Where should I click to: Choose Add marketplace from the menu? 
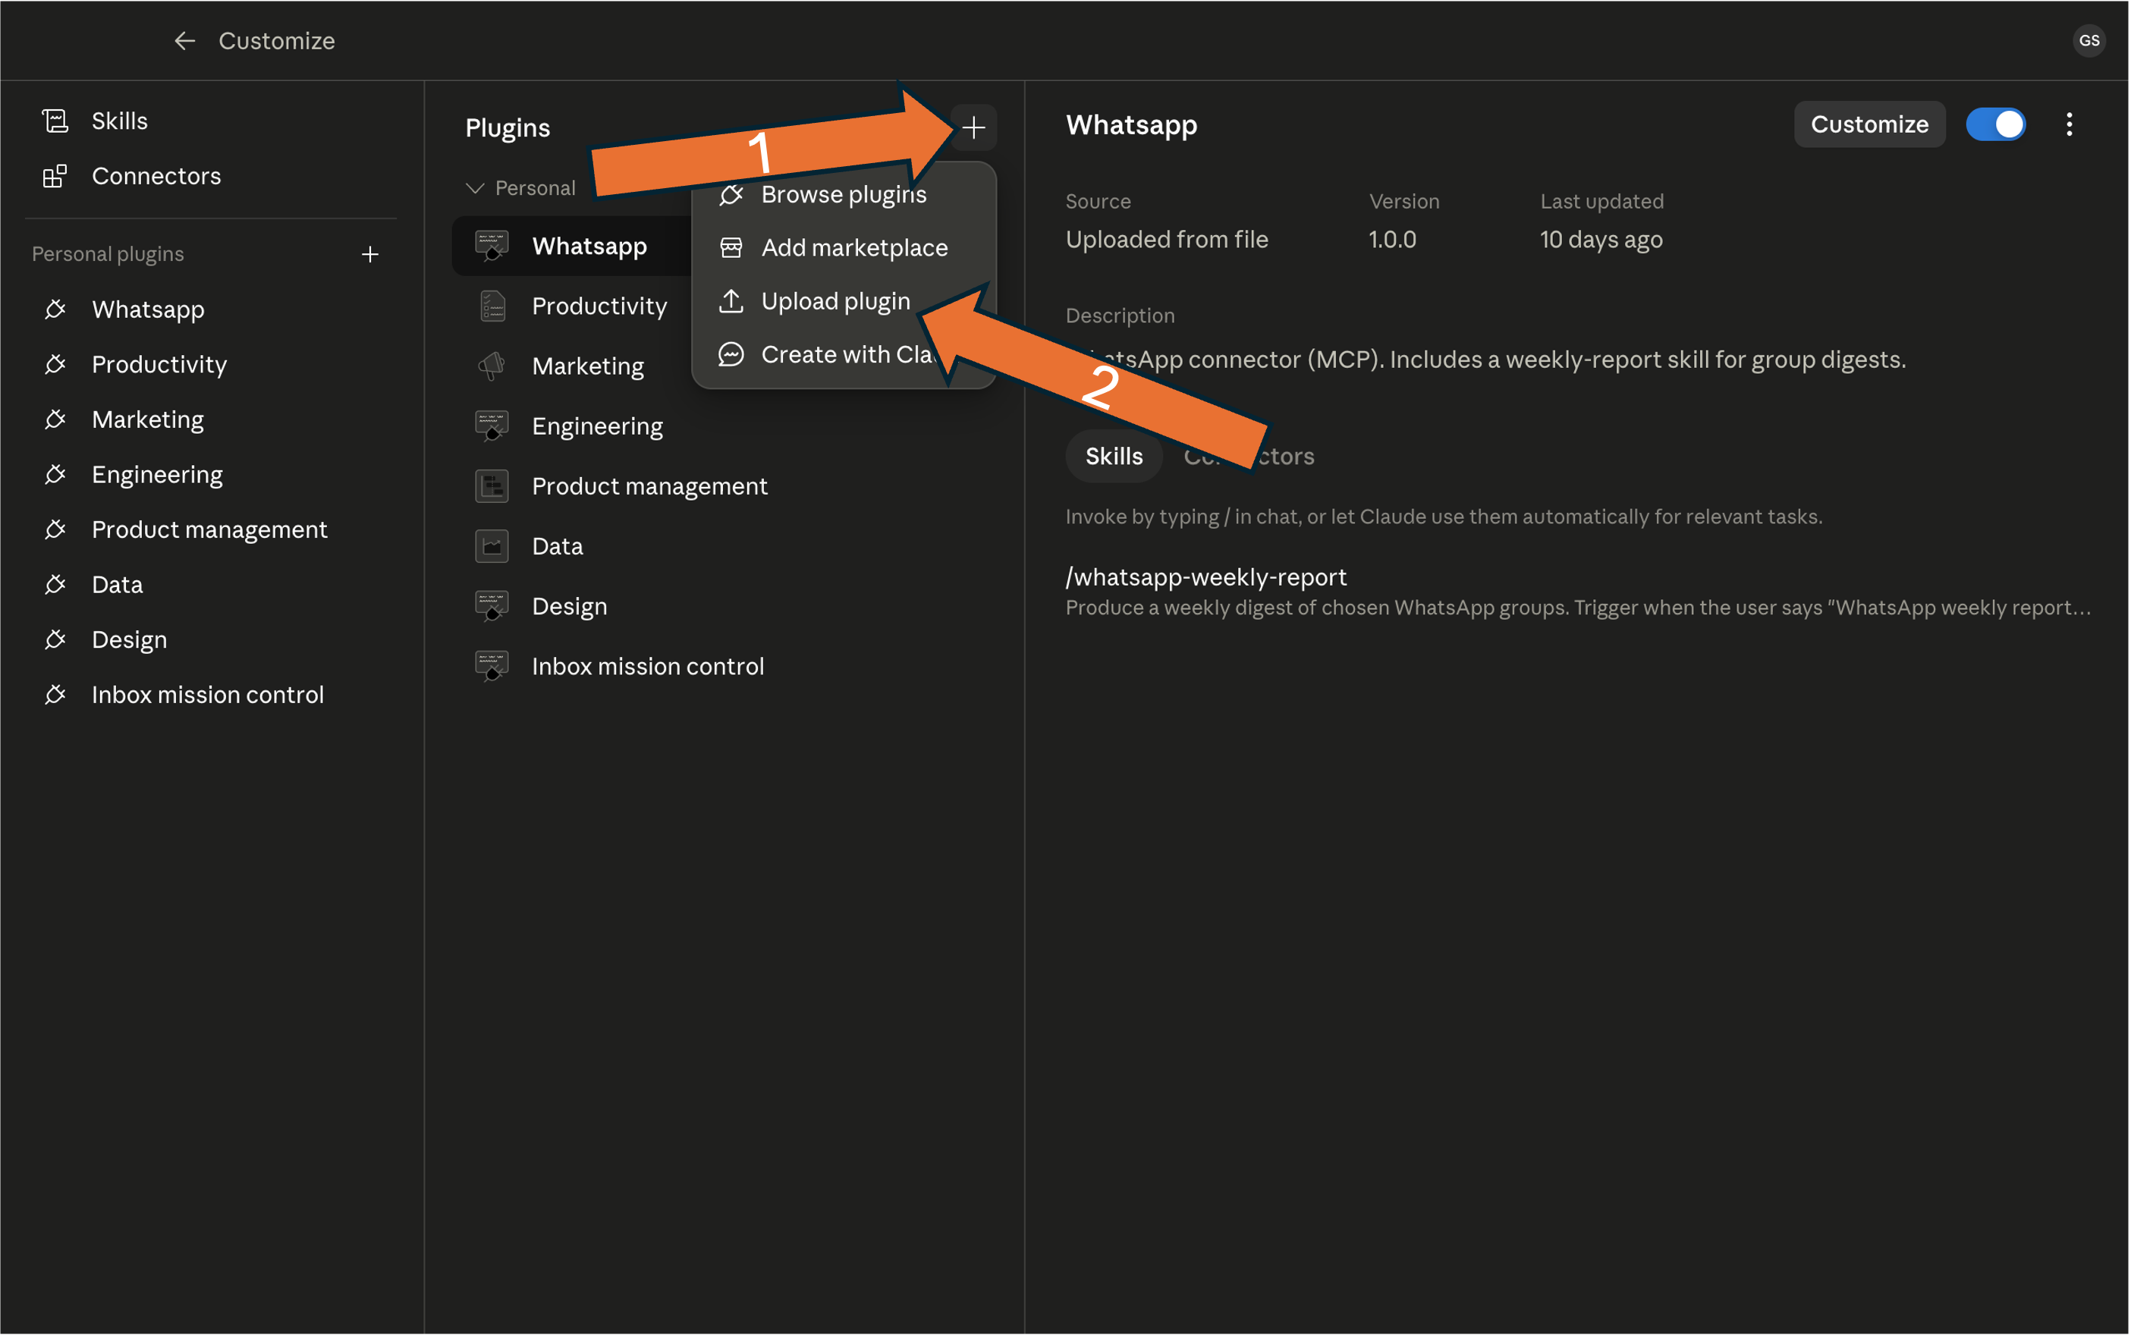coord(844,247)
